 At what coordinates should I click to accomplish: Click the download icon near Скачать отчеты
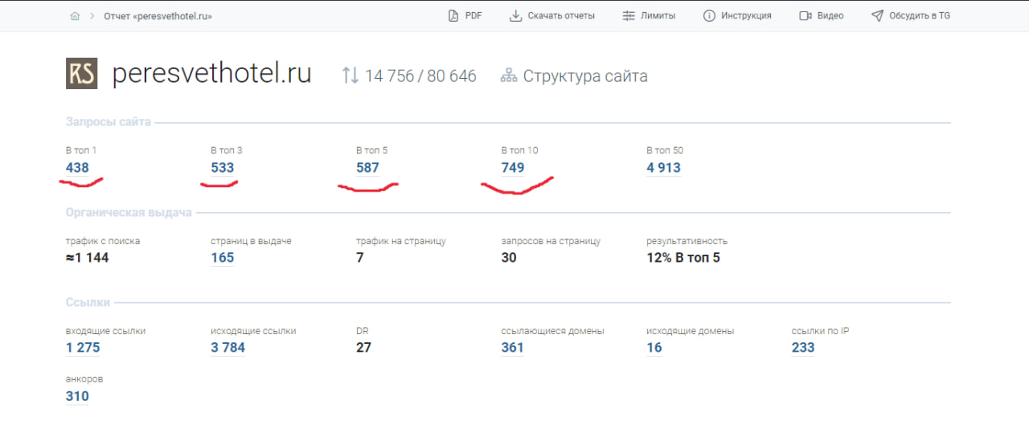pyautogui.click(x=516, y=15)
